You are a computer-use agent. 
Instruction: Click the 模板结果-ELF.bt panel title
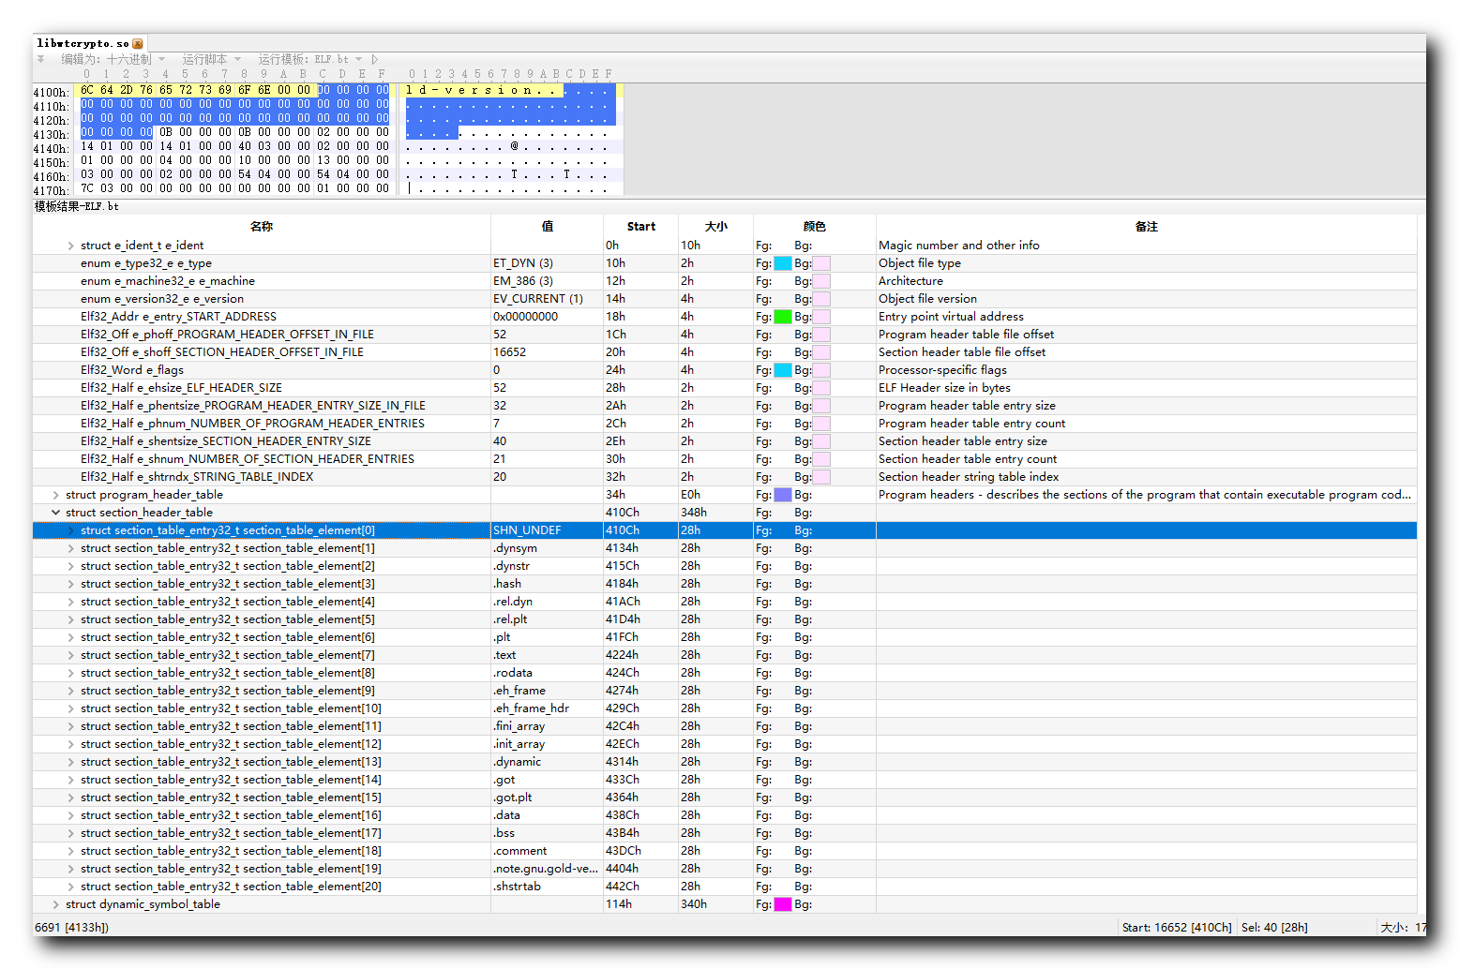[77, 206]
